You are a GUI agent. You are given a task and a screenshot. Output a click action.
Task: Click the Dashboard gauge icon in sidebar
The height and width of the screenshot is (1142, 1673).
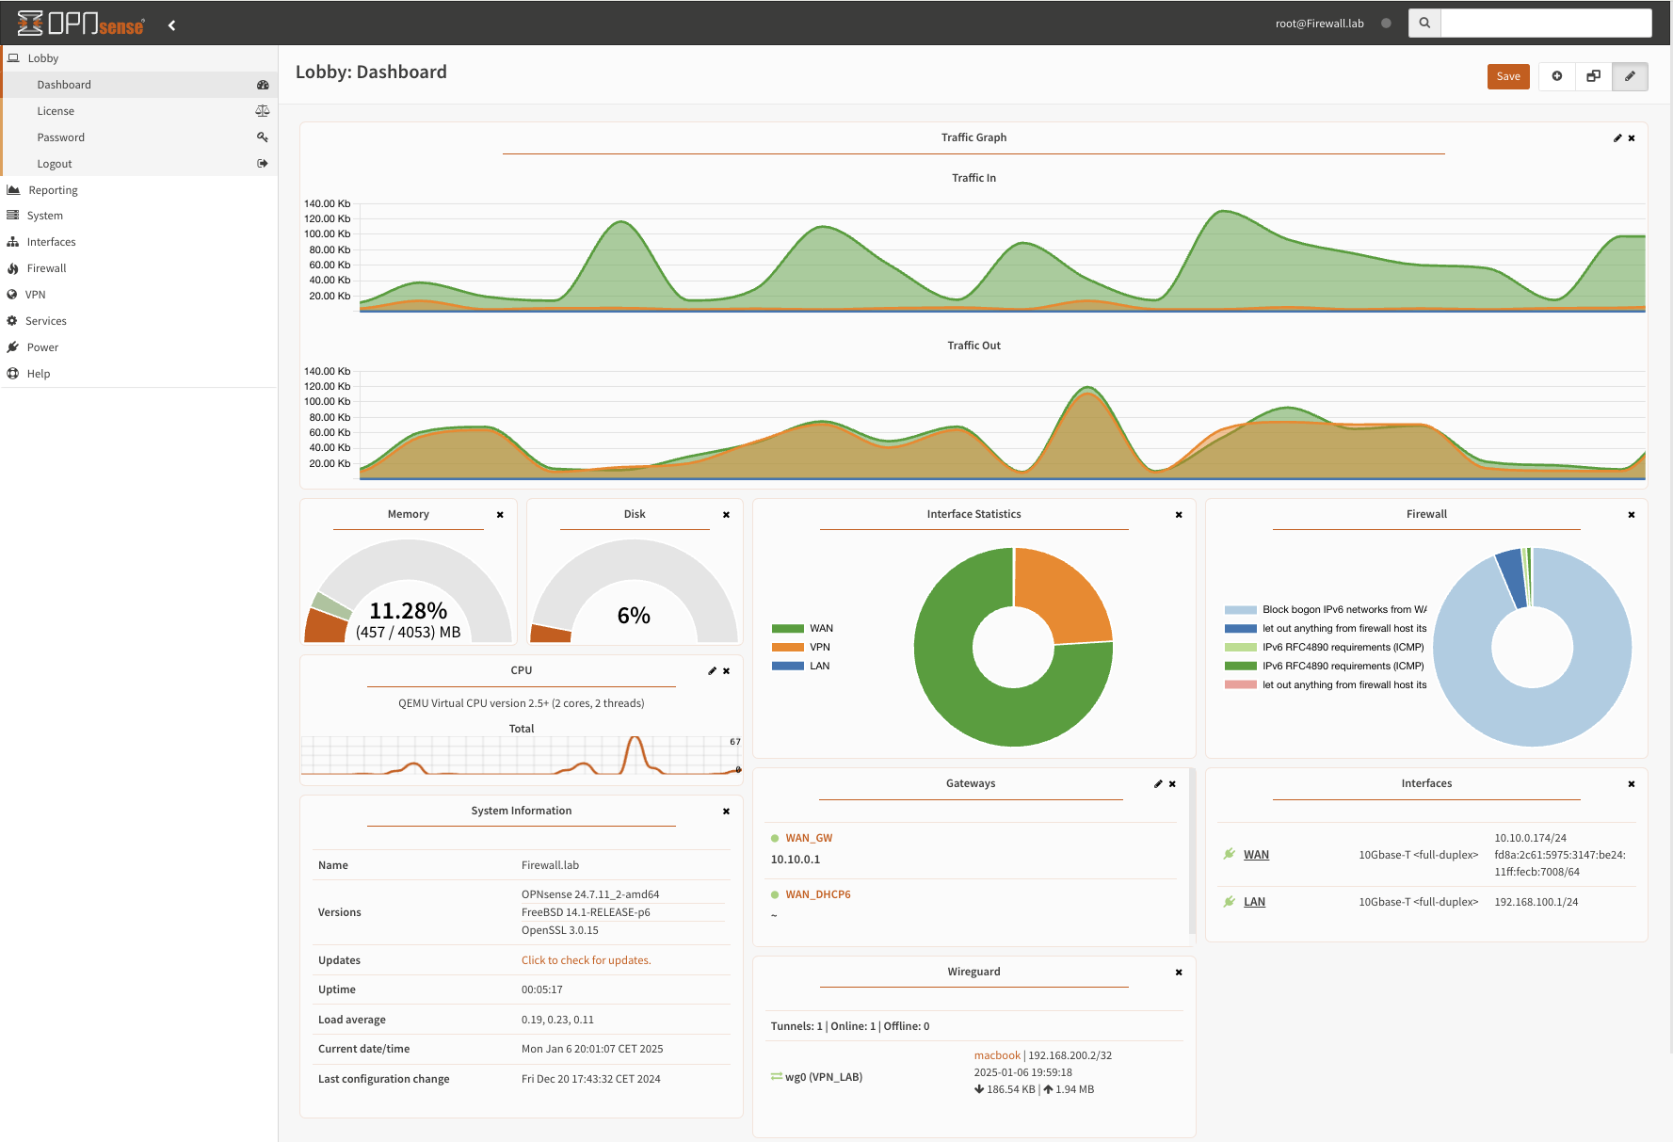pos(263,85)
